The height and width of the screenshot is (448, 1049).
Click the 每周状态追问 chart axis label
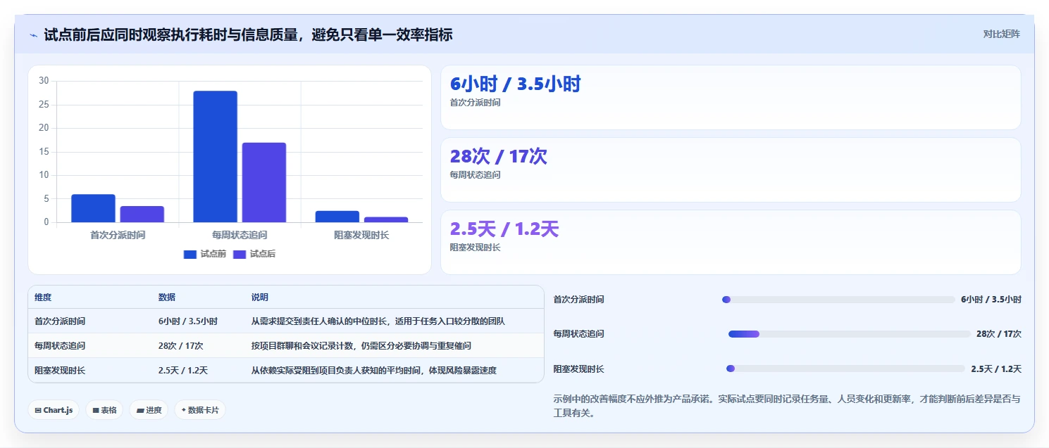coord(240,235)
